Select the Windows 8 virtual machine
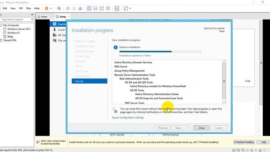 tap(13, 33)
